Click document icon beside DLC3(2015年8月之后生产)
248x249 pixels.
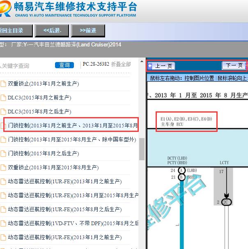[x=3, y=112]
